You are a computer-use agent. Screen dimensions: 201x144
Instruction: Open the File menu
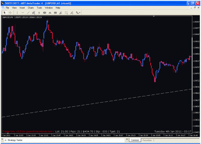click(x=7, y=8)
